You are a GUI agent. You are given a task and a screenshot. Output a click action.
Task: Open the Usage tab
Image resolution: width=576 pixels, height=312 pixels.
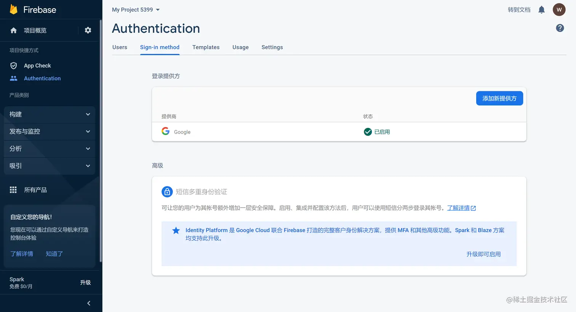point(240,47)
